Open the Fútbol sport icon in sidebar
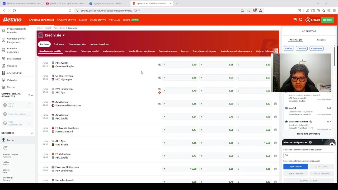Viewport: 338px width, 190px height. [x=3, y=140]
